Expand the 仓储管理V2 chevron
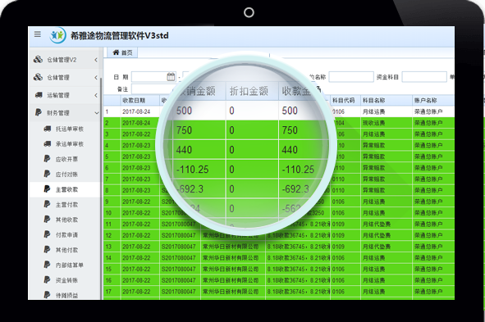485x322 pixels. (x=96, y=60)
